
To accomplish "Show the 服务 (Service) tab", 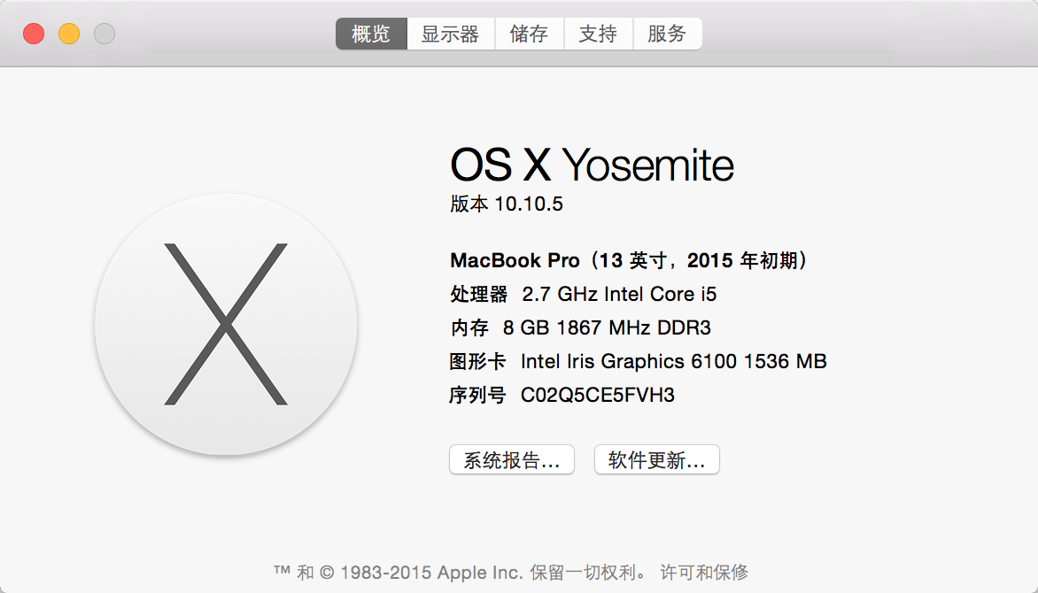I will 667,35.
